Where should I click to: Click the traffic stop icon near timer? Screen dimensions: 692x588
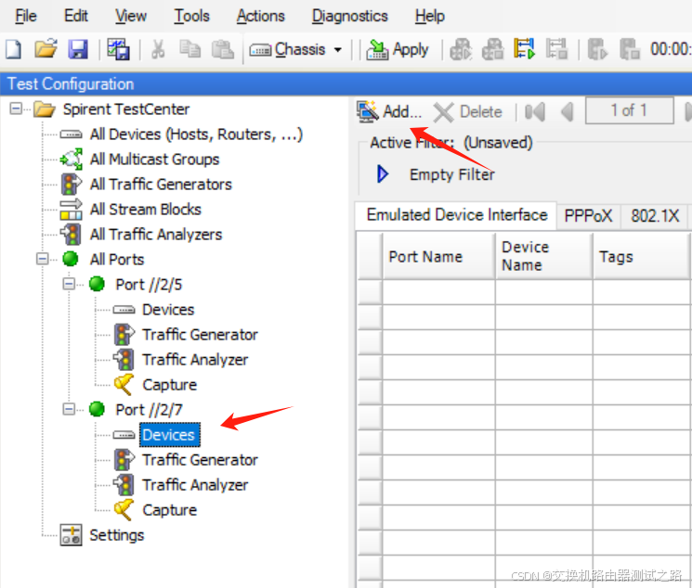pos(630,49)
